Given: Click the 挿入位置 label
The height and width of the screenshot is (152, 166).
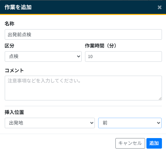Looking at the screenshot, I should 14,112.
